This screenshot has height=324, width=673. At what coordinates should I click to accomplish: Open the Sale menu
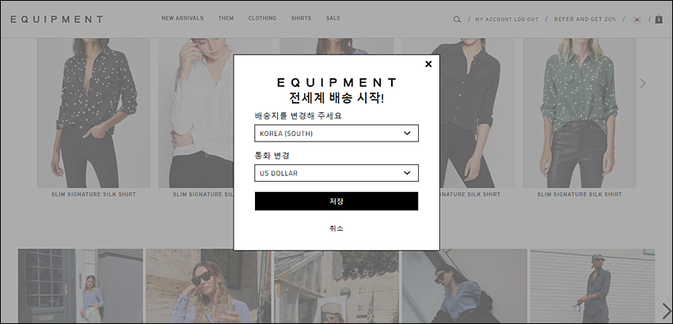click(333, 18)
